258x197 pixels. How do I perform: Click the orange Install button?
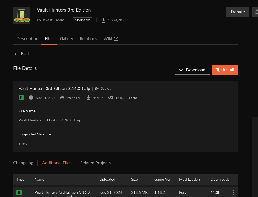(225, 70)
